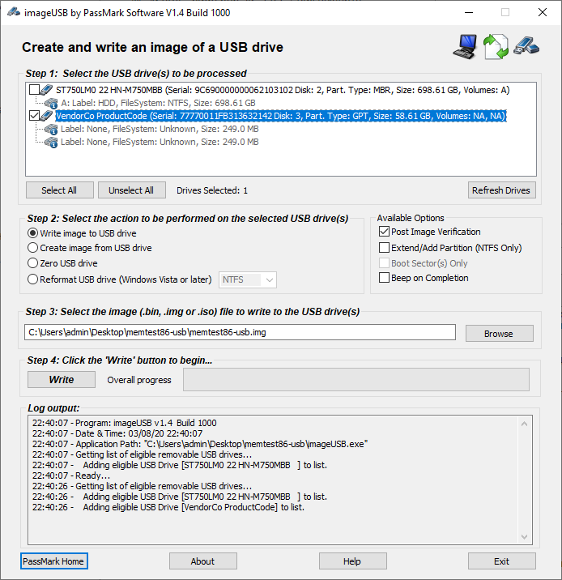The width and height of the screenshot is (562, 580).
Task: Uncheck the VendorCo ProductCode drive checkbox
Action: pyautogui.click(x=34, y=116)
